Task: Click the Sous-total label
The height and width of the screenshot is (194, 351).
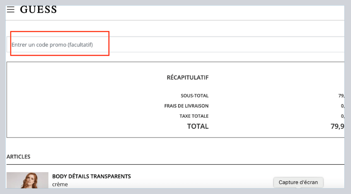Action: 194,96
